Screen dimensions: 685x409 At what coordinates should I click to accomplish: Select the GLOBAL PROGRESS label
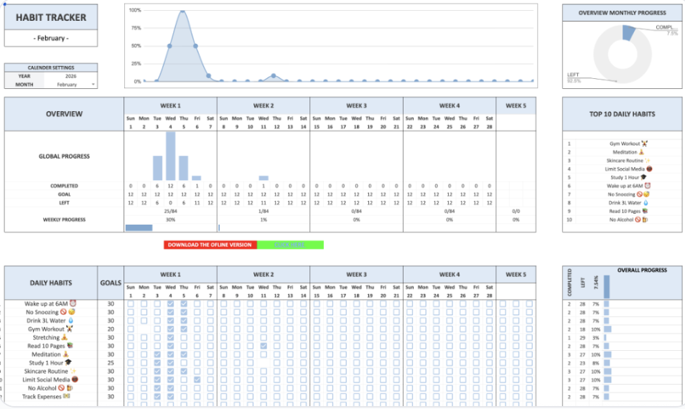pos(64,156)
